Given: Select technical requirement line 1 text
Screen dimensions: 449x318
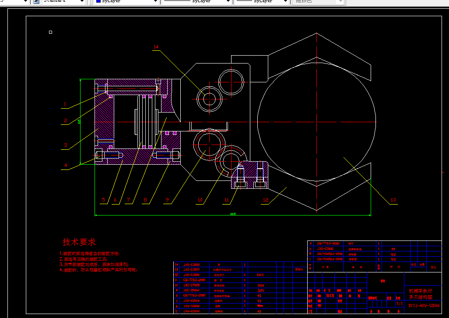Looking at the screenshot, I should (x=89, y=254).
